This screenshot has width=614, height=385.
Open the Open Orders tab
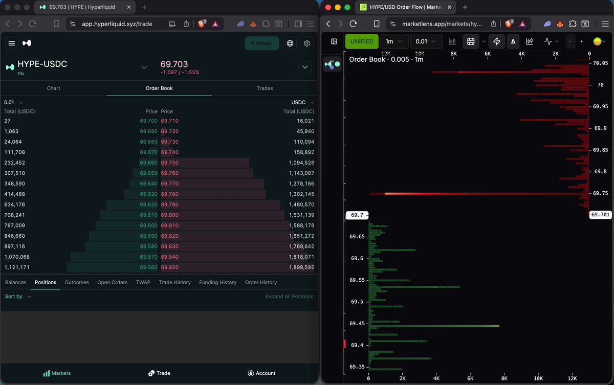click(x=113, y=282)
